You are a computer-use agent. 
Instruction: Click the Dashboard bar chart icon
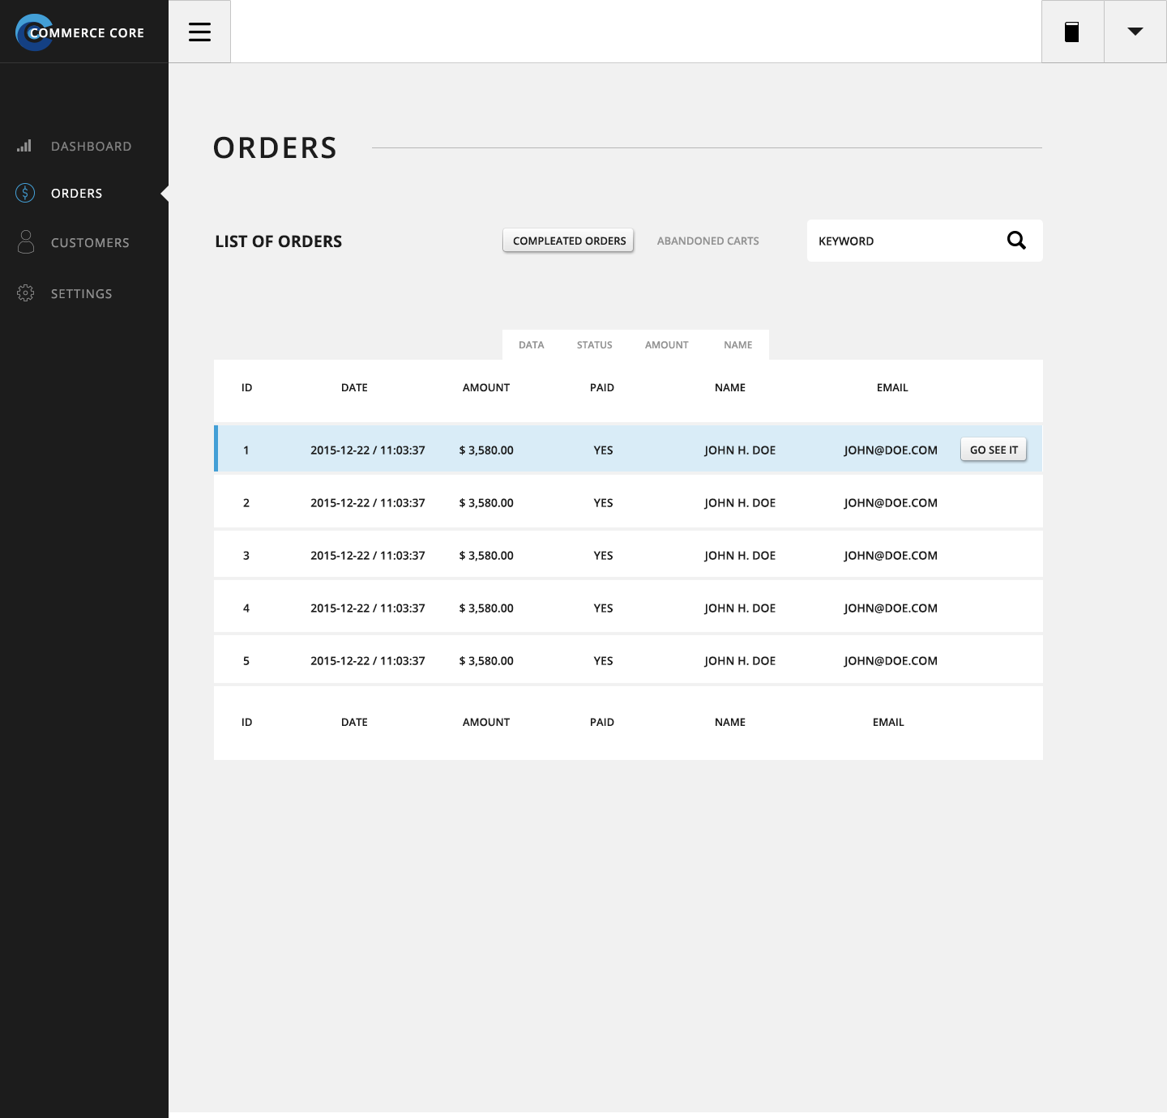point(24,146)
